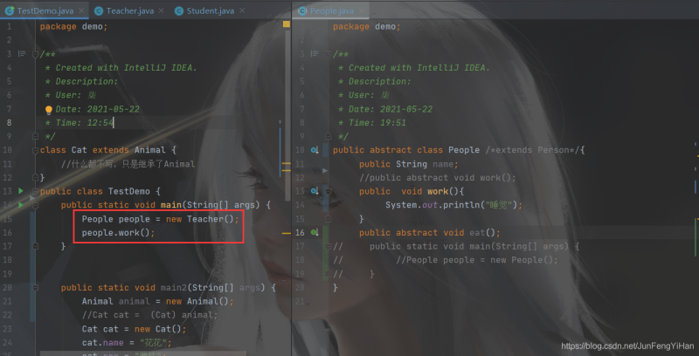699x356 pixels.
Task: Click 'People' class name in People.java declaration
Action: tap(464, 150)
